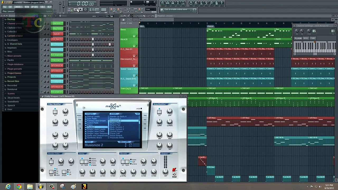
Task: Click the Nexus output vol knob
Action: pos(165,172)
